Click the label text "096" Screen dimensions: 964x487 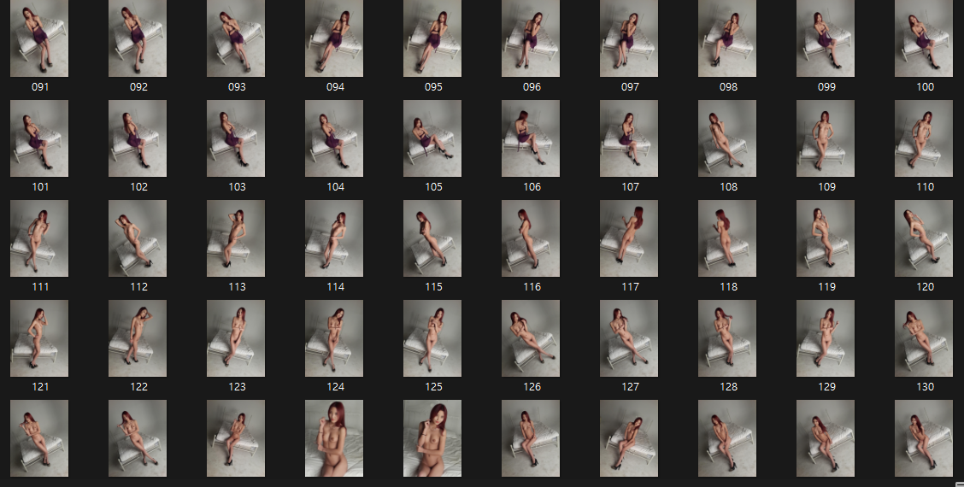(x=532, y=86)
